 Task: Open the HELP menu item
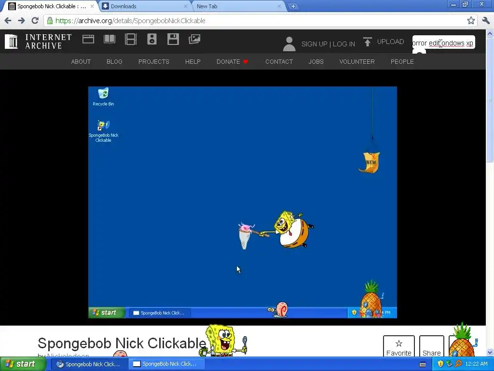pyautogui.click(x=193, y=61)
